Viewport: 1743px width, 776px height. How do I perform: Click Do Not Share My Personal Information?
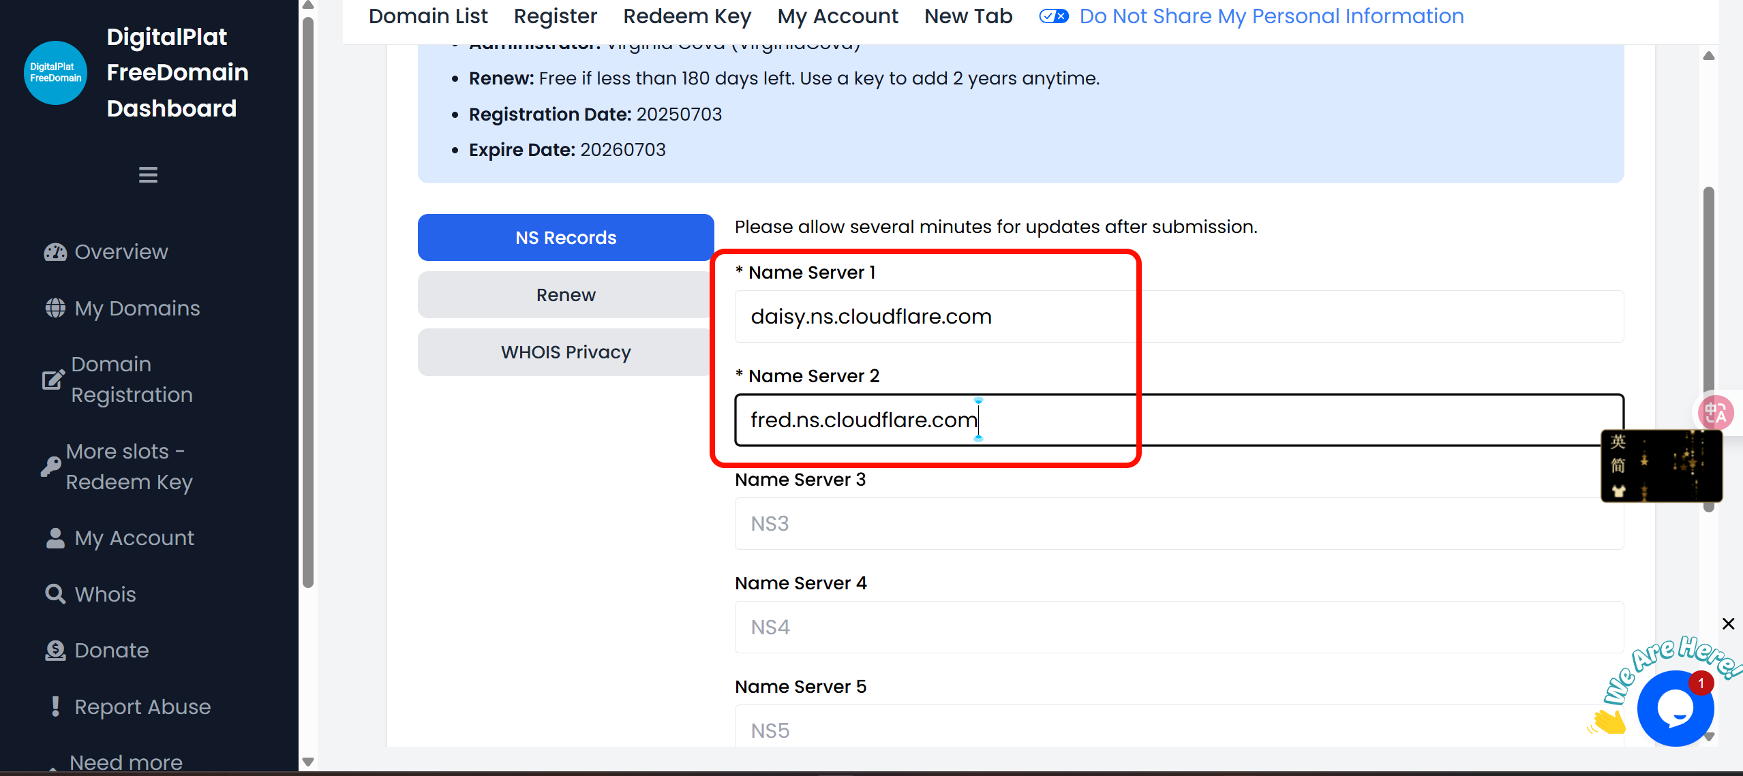coord(1271,16)
